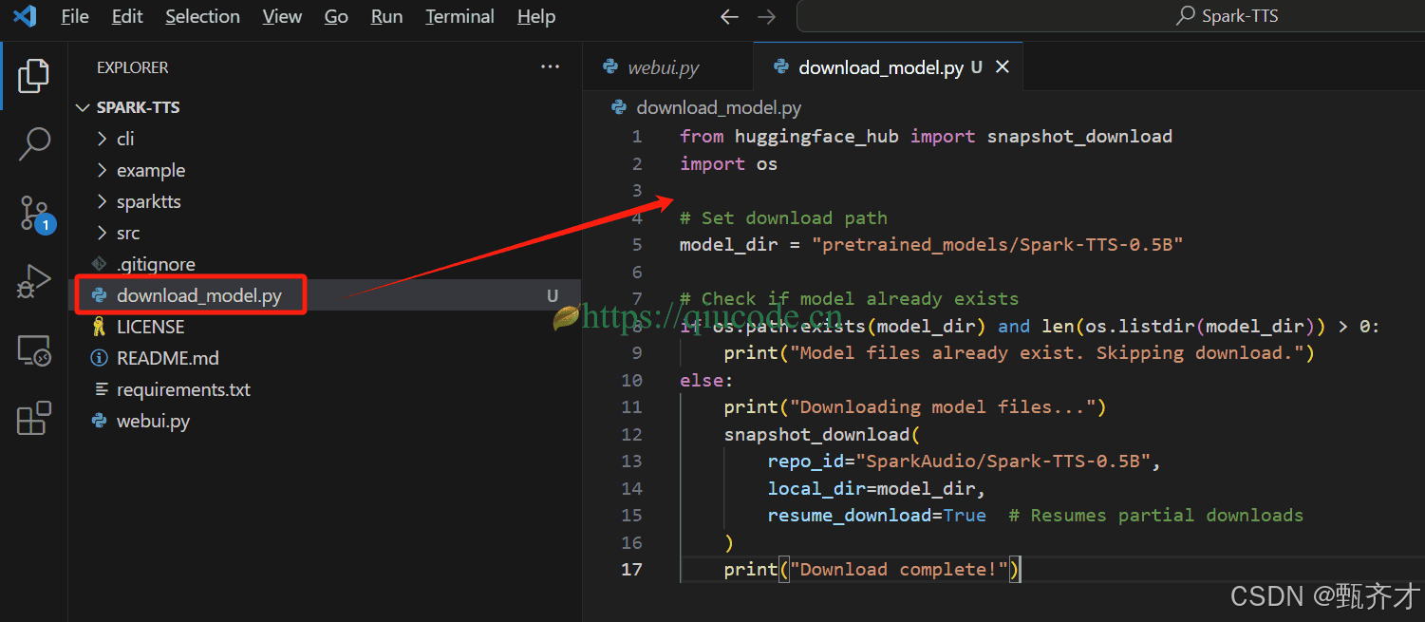The width and height of the screenshot is (1425, 622).
Task: Open requirements.txt in explorer
Action: [x=183, y=389]
